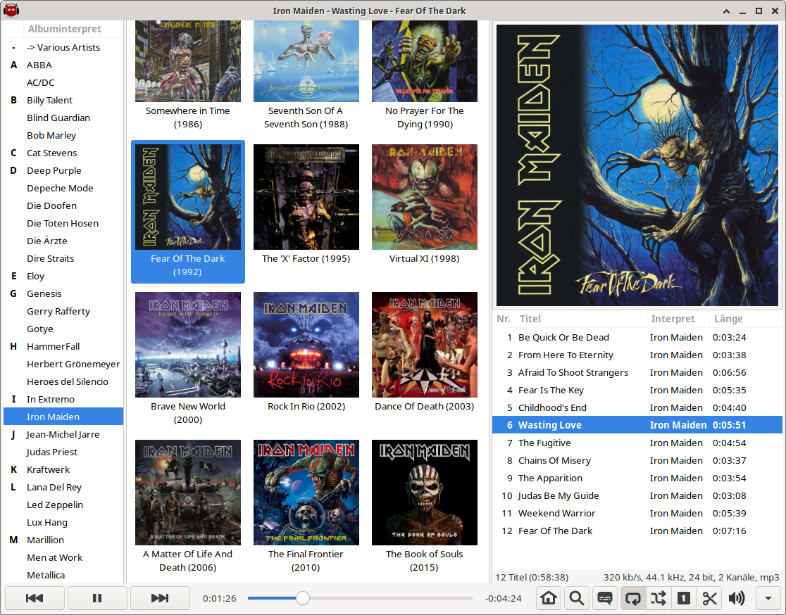Select Billy Talent in the artist list
The image size is (786, 615).
(x=63, y=100)
